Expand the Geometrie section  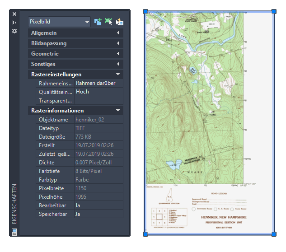pyautogui.click(x=75, y=54)
